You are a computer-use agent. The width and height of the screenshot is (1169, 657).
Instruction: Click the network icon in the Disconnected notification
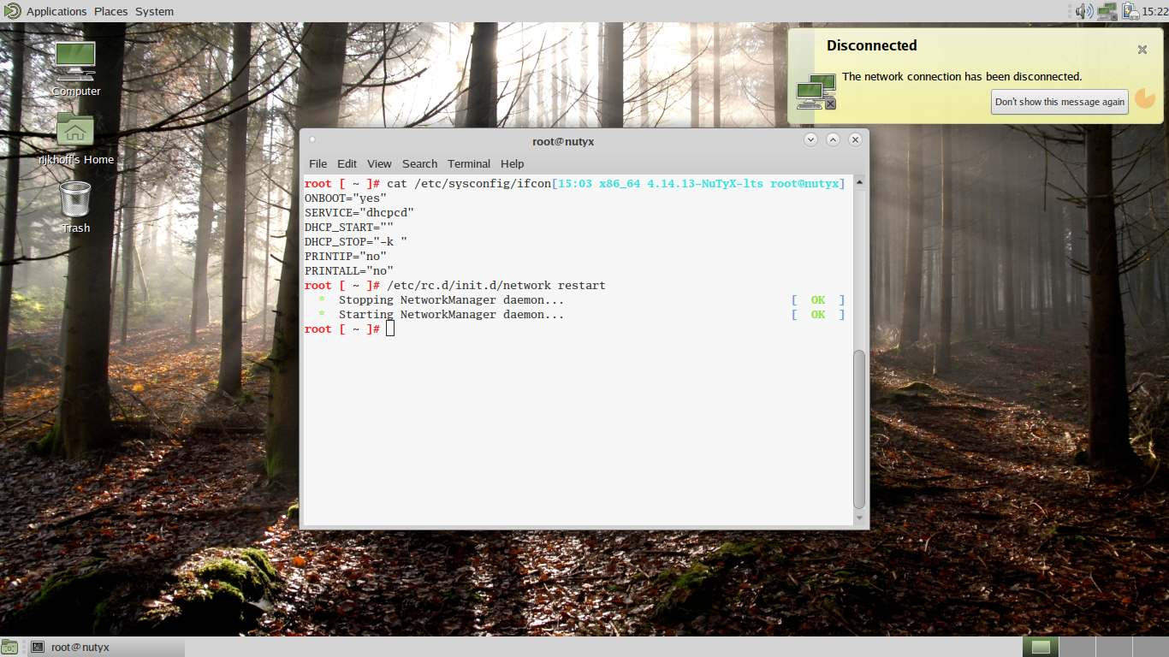816,92
